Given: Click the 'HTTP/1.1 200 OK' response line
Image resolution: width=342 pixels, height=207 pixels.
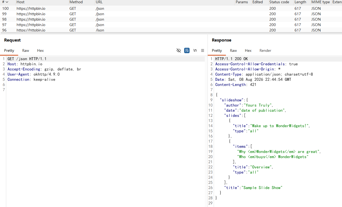Looking at the screenshot, I should pos(232,59).
